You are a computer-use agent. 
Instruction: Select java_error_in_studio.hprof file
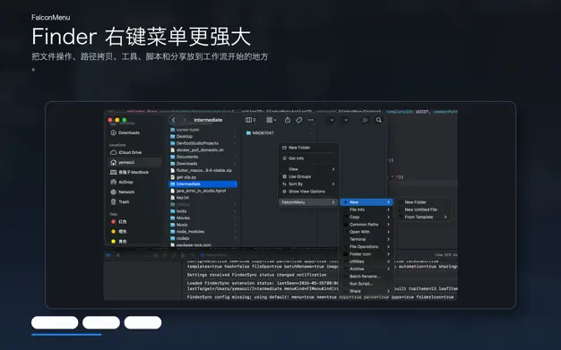click(x=203, y=191)
